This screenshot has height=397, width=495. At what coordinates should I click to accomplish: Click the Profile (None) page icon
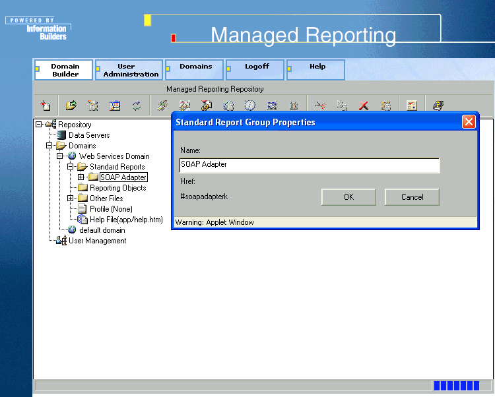(82, 208)
